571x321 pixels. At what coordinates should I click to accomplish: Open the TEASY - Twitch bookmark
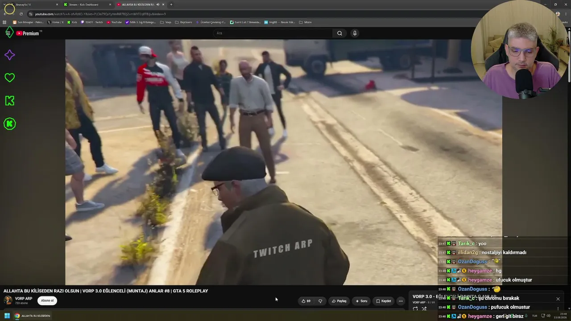(92, 22)
